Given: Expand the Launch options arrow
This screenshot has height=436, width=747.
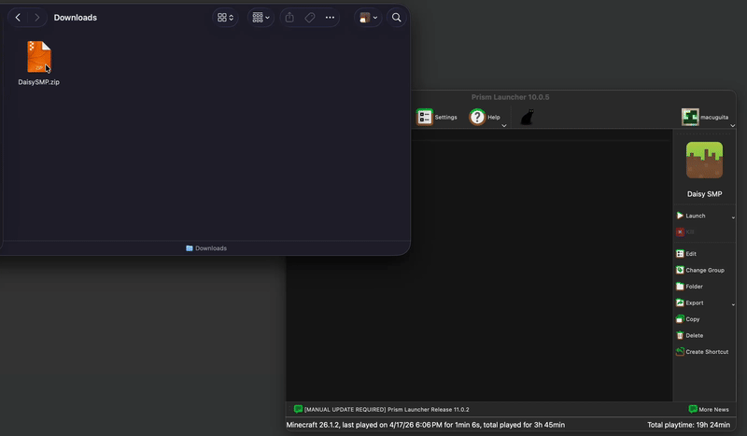Looking at the screenshot, I should tap(733, 217).
